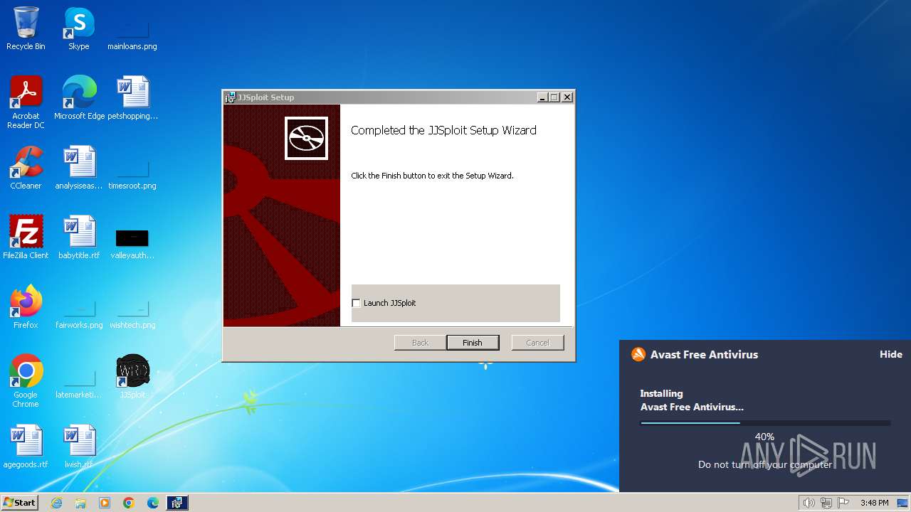Select lwish.rtf document icon
This screenshot has width=911, height=512.
pyautogui.click(x=79, y=447)
